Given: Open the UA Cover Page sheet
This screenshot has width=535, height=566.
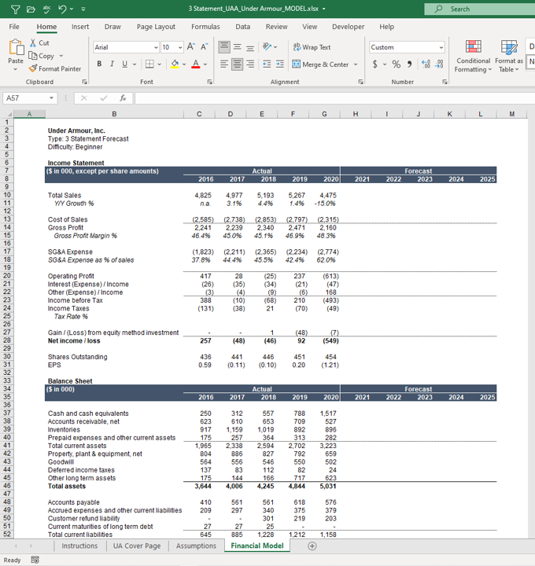Looking at the screenshot, I should click(137, 546).
